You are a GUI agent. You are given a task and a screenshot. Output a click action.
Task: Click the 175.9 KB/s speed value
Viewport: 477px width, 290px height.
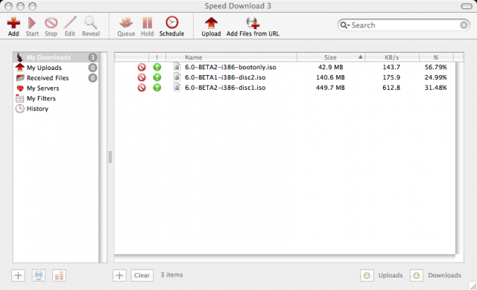click(391, 77)
